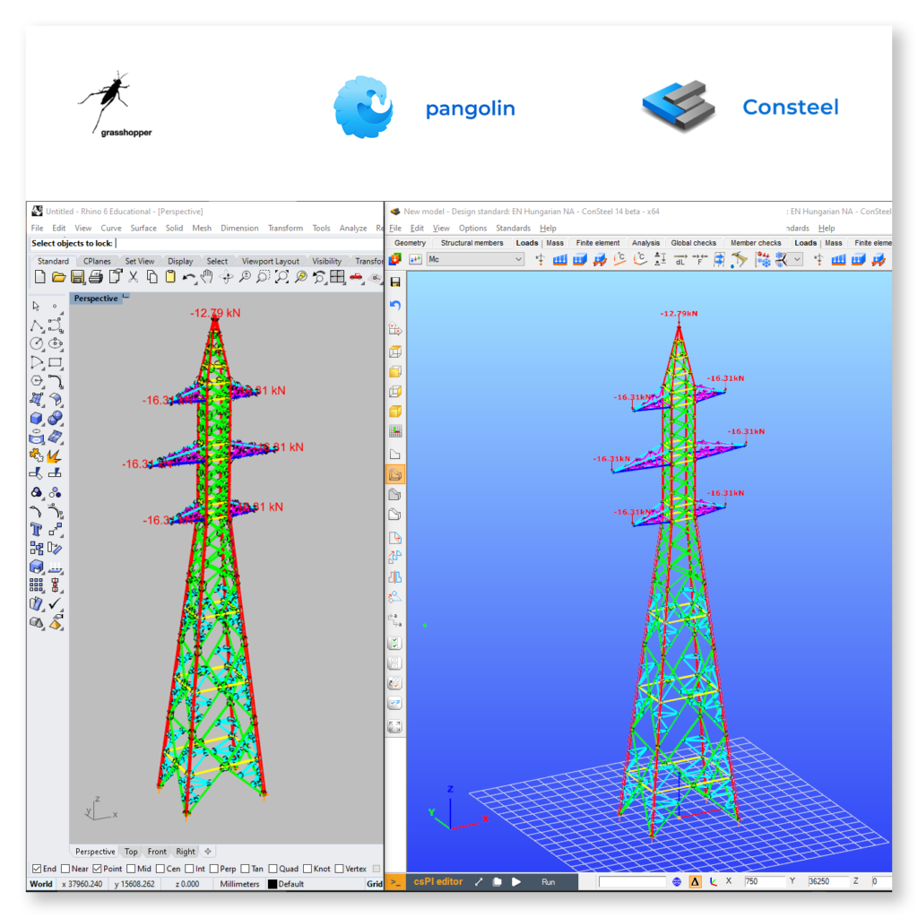
Task: Click the Rhino command prompt input
Action: point(207,244)
